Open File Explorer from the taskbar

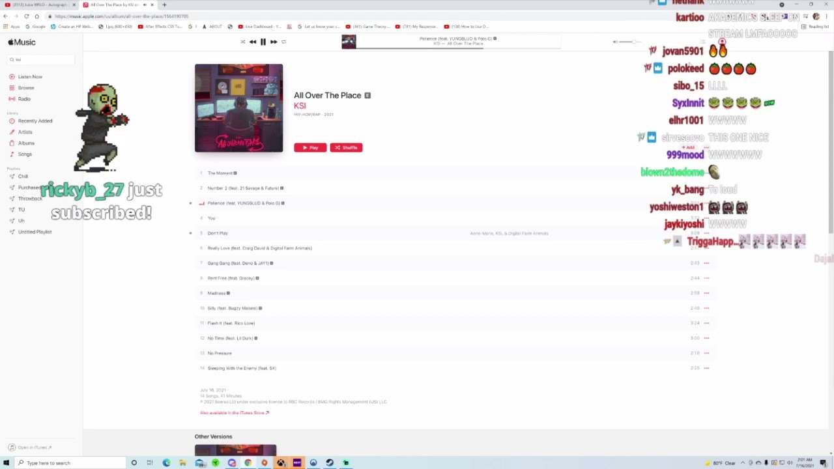pos(182,463)
